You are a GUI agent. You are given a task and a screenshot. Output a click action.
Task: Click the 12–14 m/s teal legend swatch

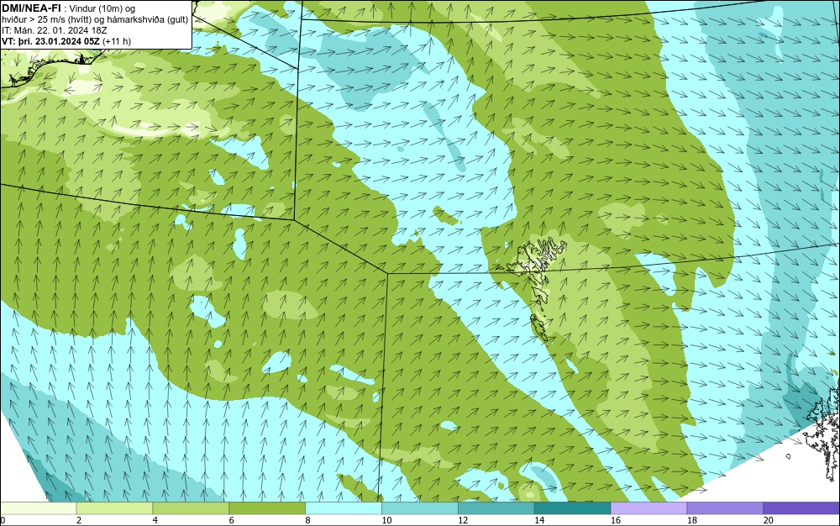496,508
